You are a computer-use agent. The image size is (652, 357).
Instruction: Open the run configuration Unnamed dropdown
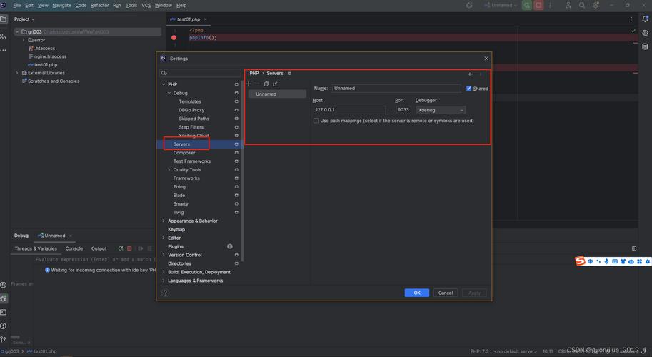[501, 6]
